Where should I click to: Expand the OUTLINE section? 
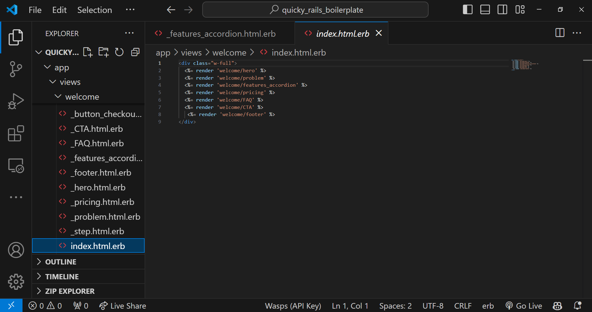(88, 262)
